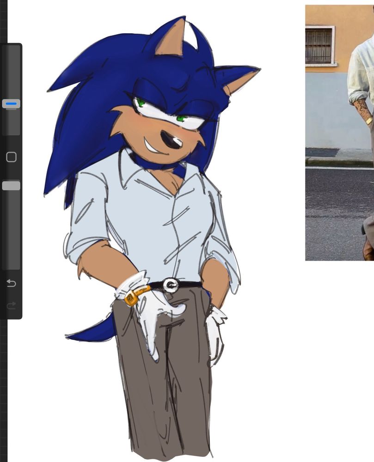
Task: Tap the greyed-out redo arrow
Action: (x=11, y=305)
